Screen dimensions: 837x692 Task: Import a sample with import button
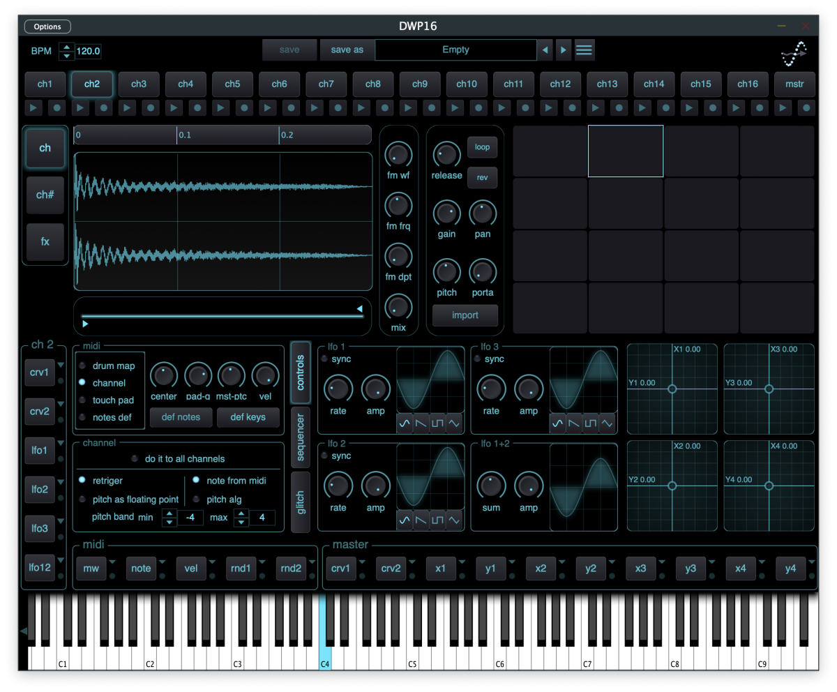point(465,315)
